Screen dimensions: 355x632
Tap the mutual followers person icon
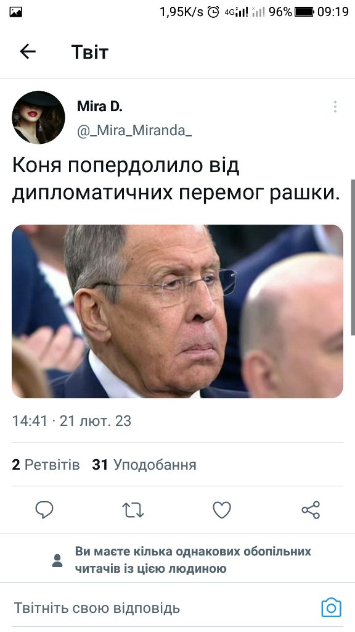[x=57, y=560]
